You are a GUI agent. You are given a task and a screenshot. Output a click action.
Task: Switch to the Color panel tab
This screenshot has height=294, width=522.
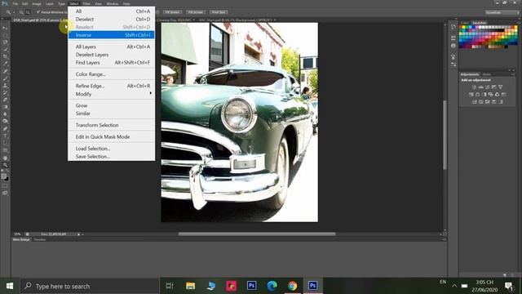464,23
